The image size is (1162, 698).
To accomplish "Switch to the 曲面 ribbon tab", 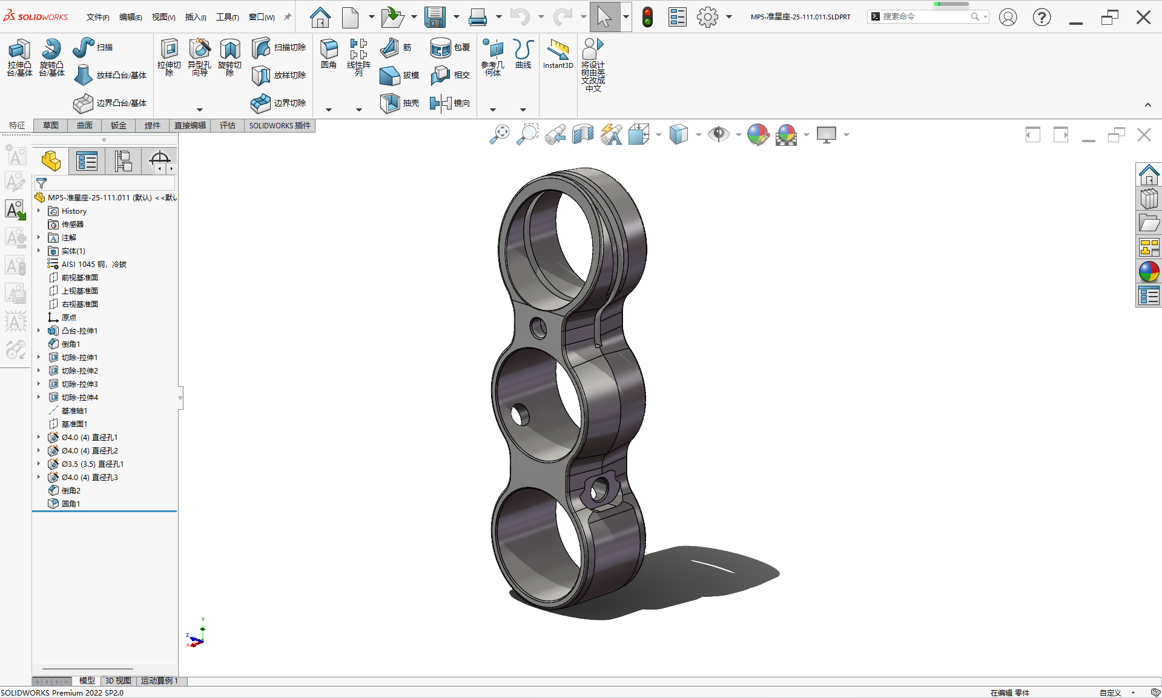I will [85, 125].
